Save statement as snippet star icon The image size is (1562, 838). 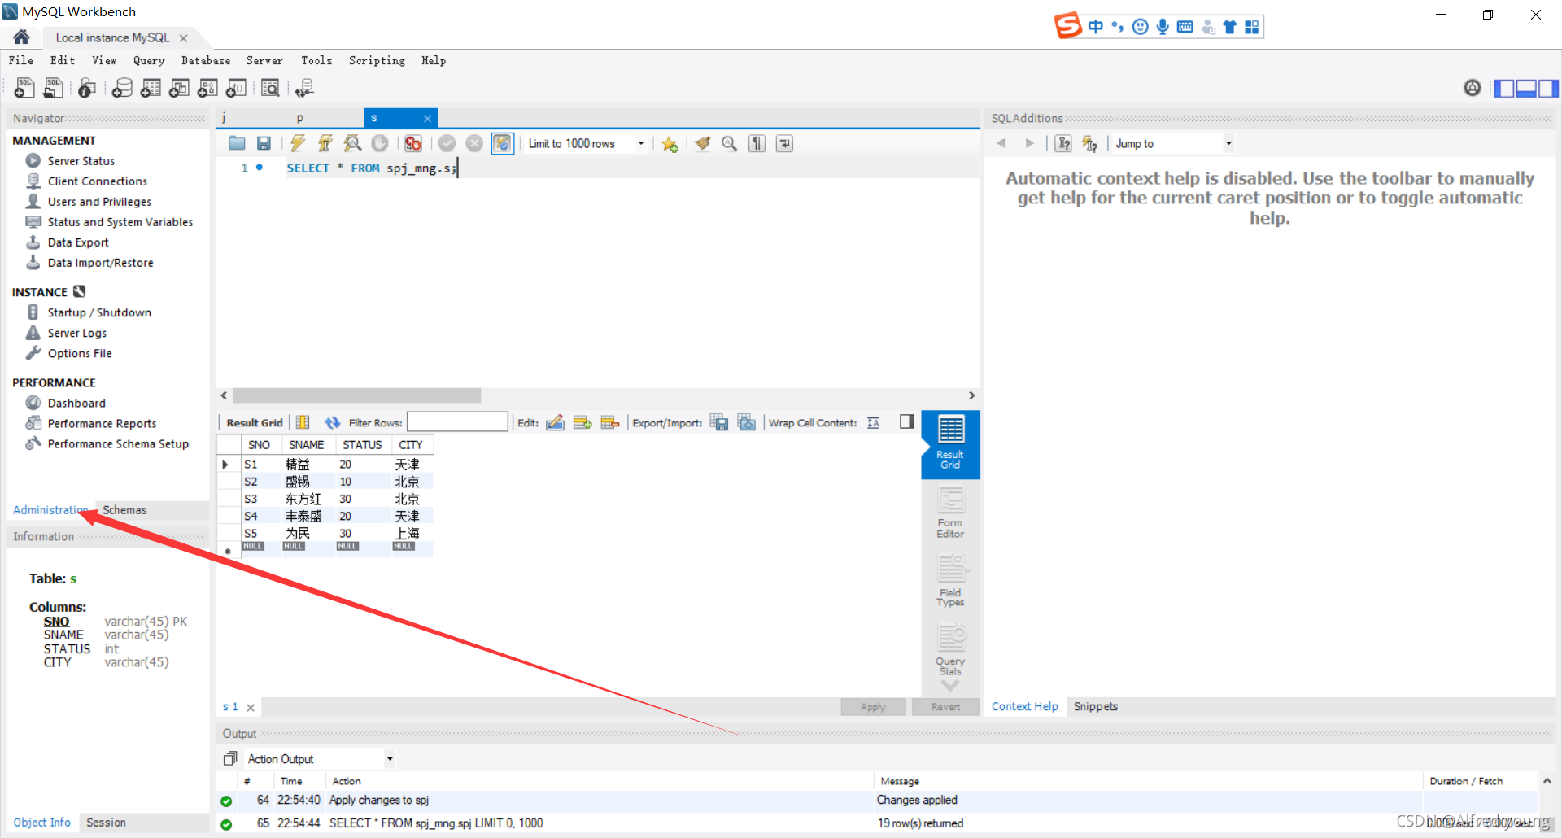coord(670,144)
